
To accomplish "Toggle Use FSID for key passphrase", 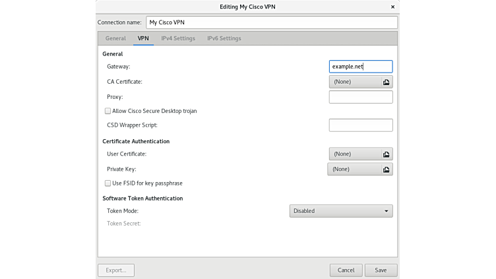I will [x=108, y=183].
